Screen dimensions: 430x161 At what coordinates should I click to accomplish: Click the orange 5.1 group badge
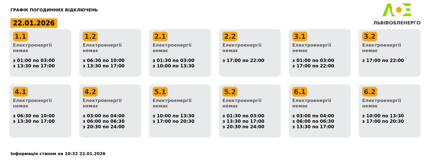[160, 92]
